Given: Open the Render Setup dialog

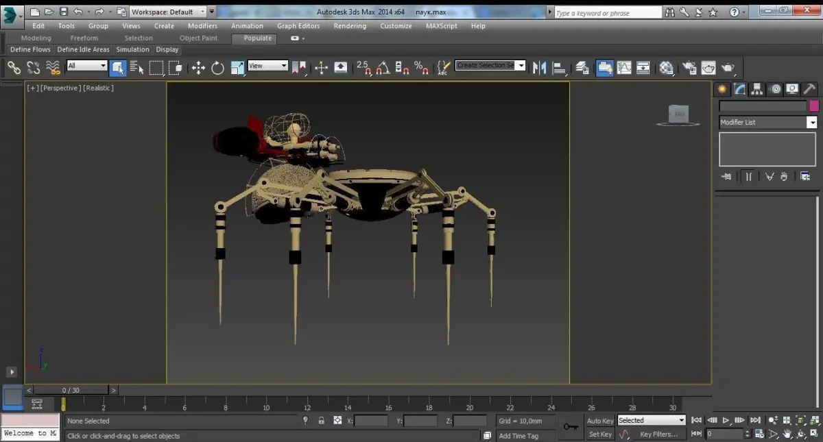Looking at the screenshot, I should click(689, 67).
